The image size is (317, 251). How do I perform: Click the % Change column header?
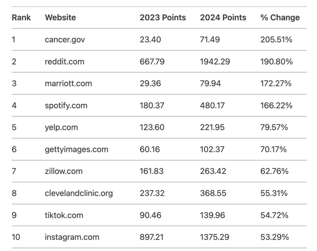(x=280, y=18)
